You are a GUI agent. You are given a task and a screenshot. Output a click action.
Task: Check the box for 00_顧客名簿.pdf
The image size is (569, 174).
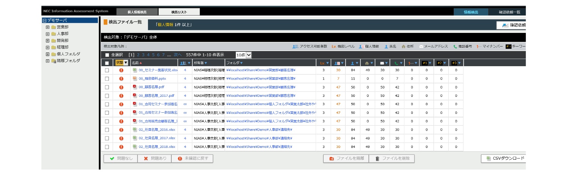coord(107,87)
